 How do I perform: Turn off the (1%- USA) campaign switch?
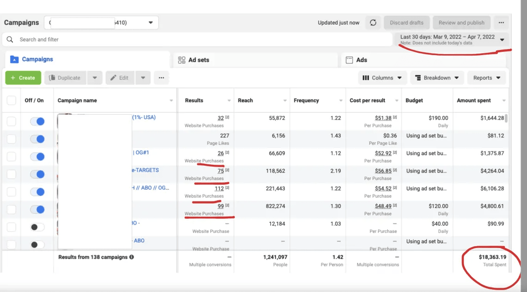[x=37, y=121]
